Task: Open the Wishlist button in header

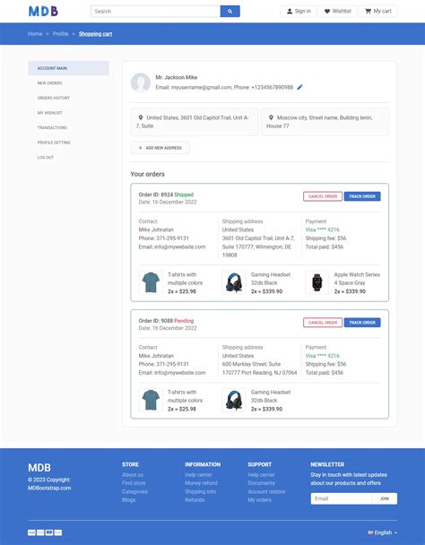Action: click(338, 11)
